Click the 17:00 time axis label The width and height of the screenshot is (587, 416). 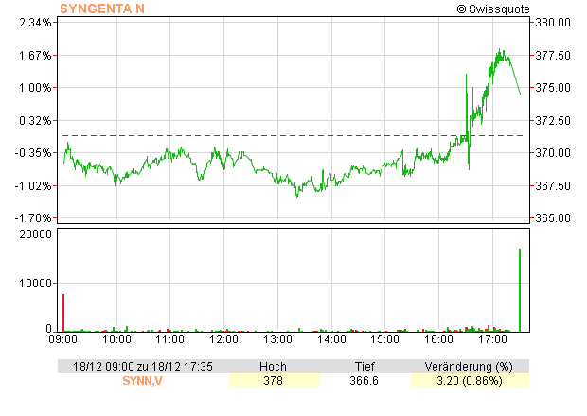tap(490, 338)
